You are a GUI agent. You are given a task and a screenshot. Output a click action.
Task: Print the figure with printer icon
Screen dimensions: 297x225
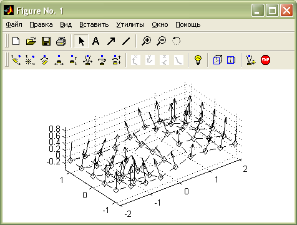61,41
